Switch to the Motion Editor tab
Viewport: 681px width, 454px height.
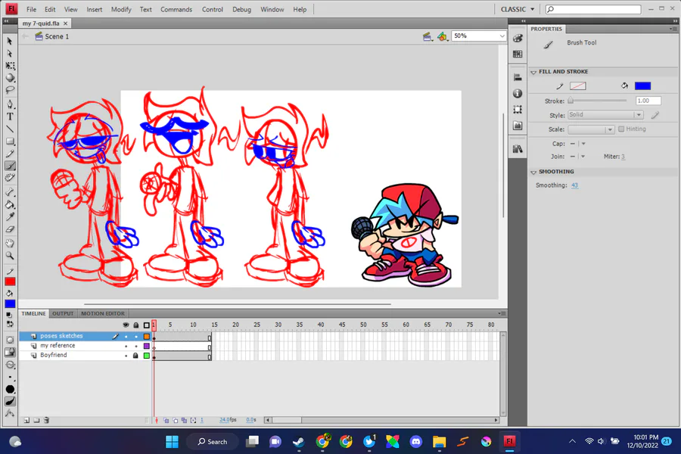pyautogui.click(x=103, y=313)
